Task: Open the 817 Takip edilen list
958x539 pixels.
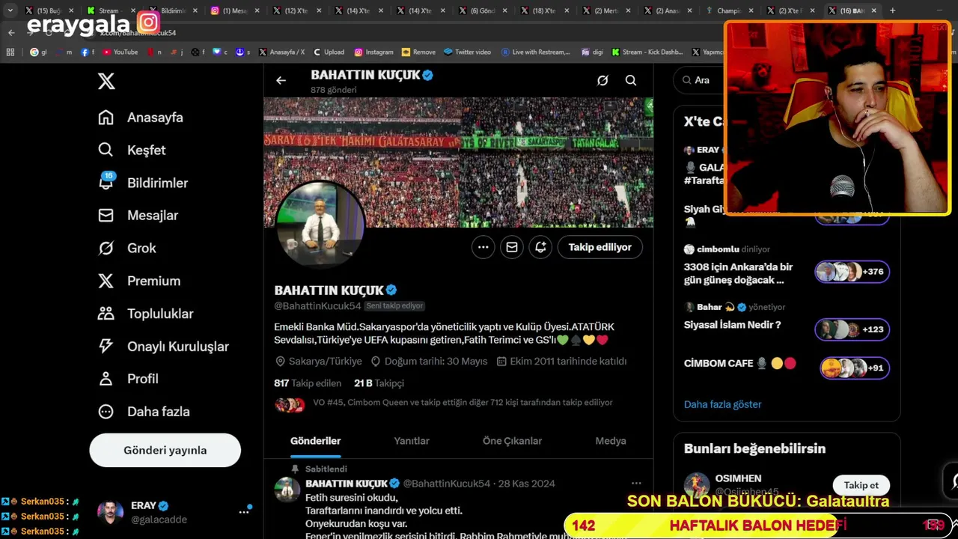Action: click(x=308, y=383)
